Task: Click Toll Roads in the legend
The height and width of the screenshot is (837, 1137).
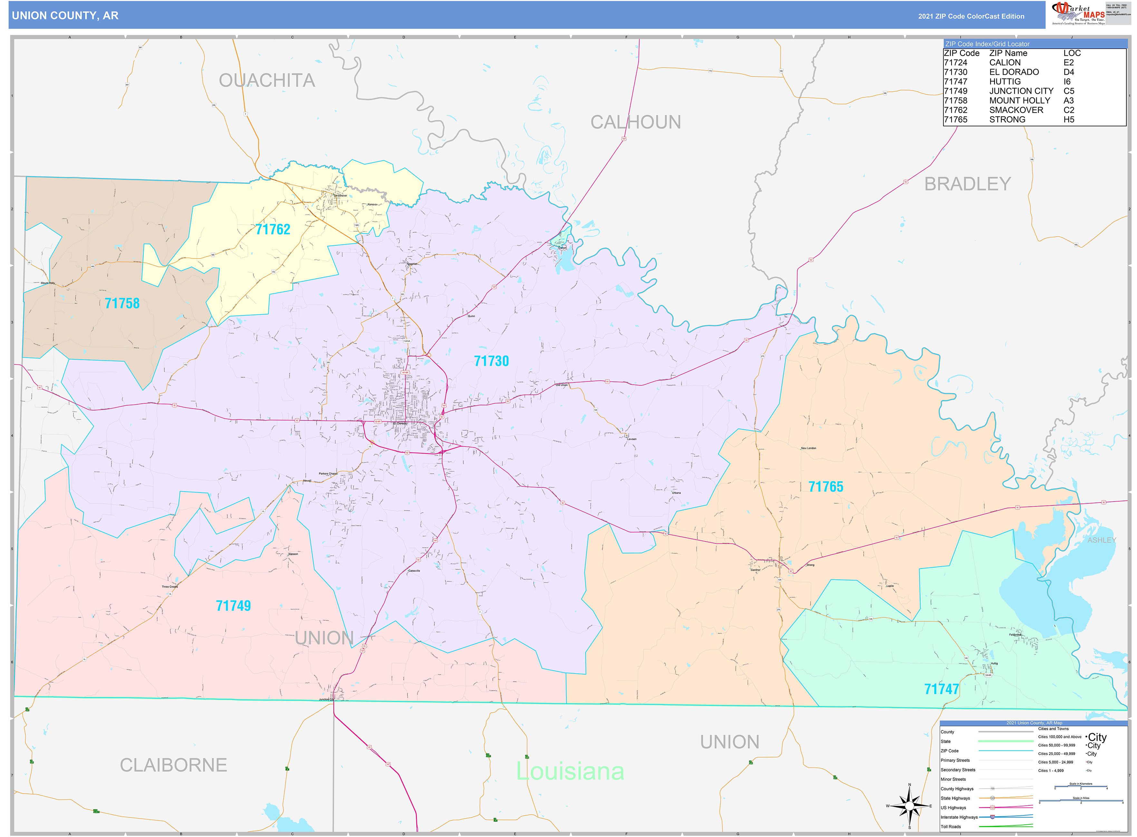Action: [950, 826]
